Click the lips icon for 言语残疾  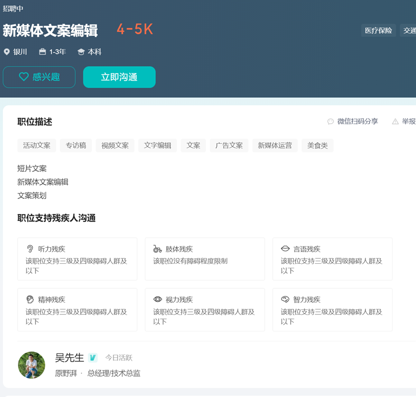tap(285, 249)
